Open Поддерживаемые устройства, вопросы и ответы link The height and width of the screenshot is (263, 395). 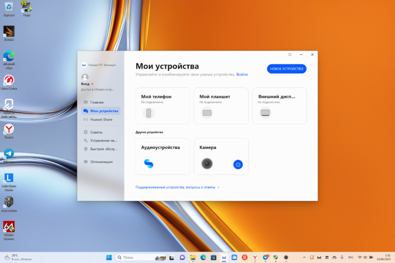[177, 187]
